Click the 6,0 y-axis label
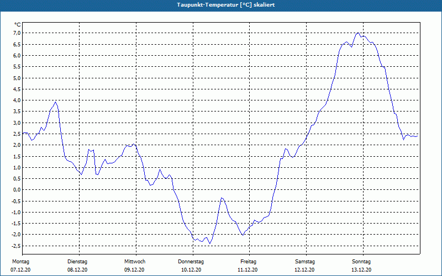This screenshot has width=442, height=276. [17, 56]
